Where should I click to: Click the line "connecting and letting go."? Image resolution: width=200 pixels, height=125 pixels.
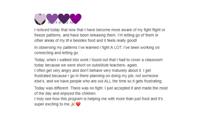coord(57,53)
